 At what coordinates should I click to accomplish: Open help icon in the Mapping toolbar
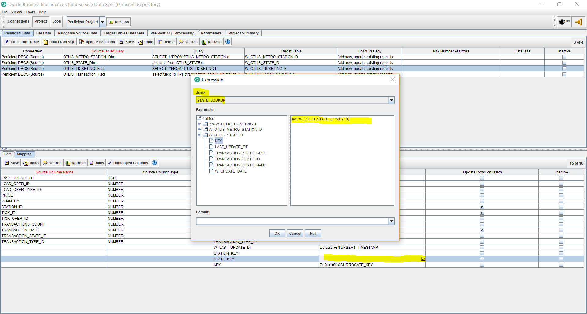point(154,163)
